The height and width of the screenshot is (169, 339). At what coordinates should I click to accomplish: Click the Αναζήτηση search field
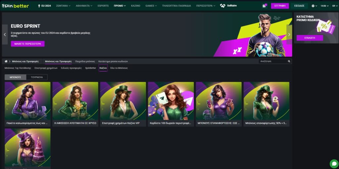(273, 62)
